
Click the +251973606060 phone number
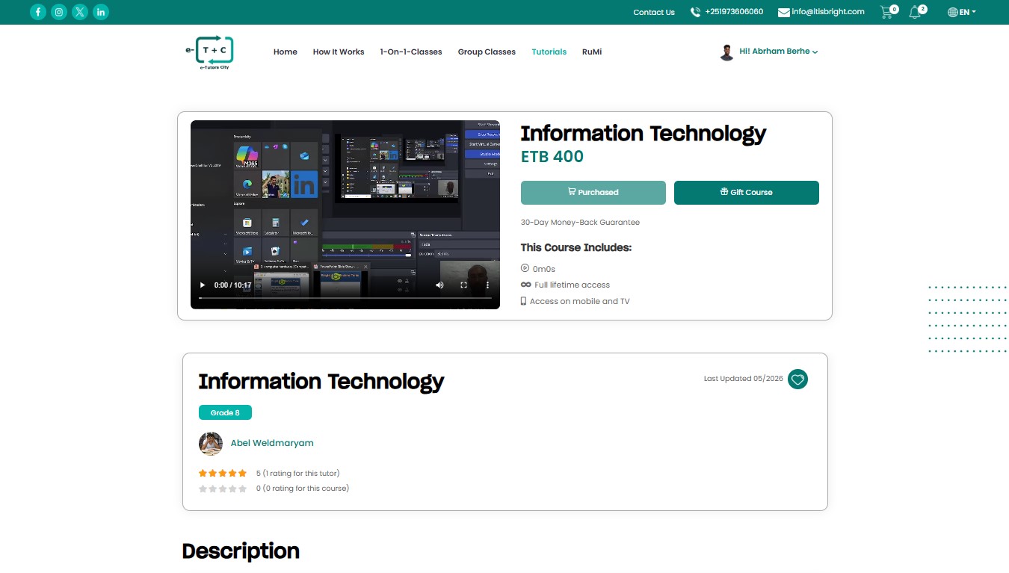(x=734, y=12)
